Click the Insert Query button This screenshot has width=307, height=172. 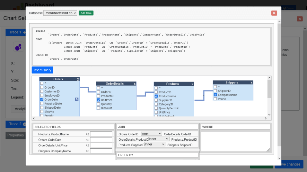coord(42,70)
